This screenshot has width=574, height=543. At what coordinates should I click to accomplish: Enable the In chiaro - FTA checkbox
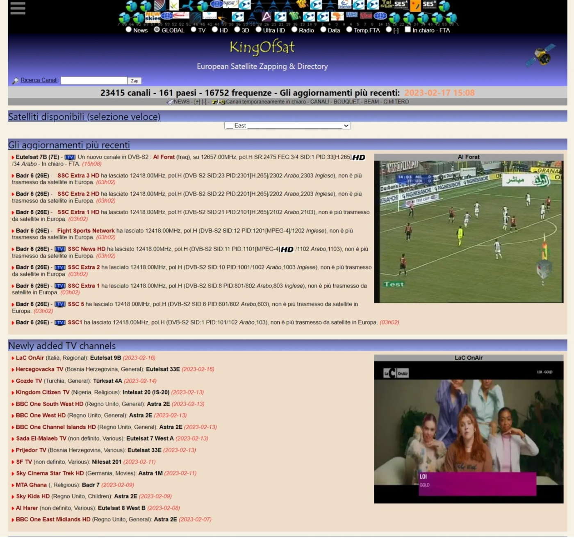(408, 30)
